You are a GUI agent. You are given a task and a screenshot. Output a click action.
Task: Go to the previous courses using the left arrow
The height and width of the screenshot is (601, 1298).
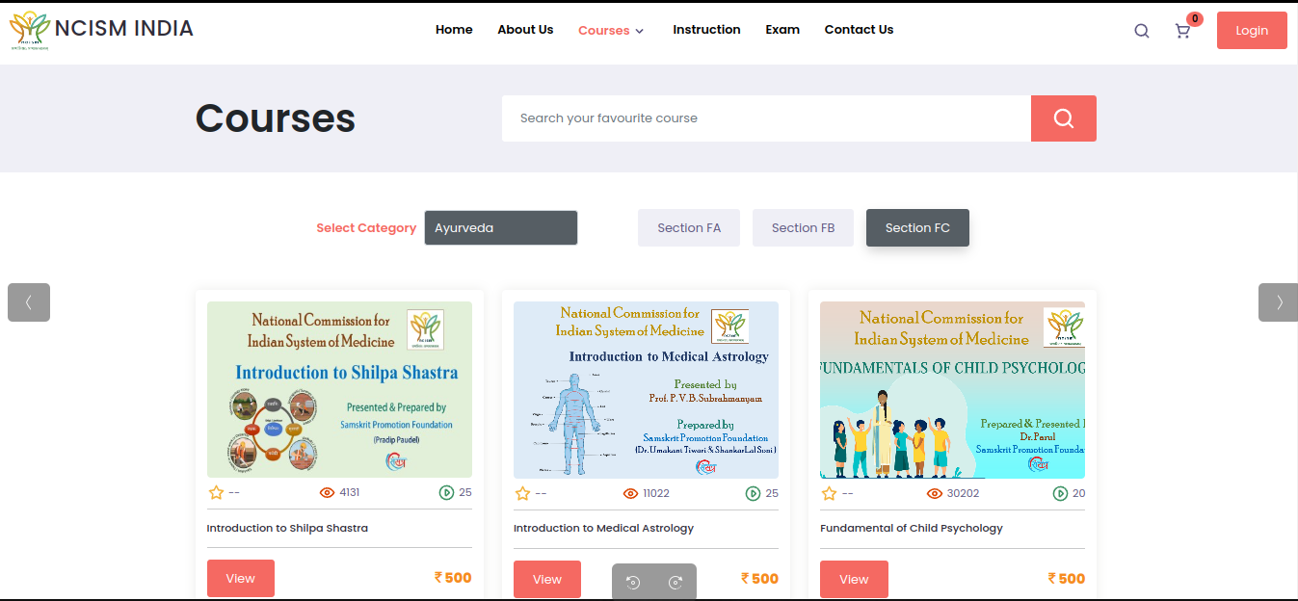tap(29, 302)
